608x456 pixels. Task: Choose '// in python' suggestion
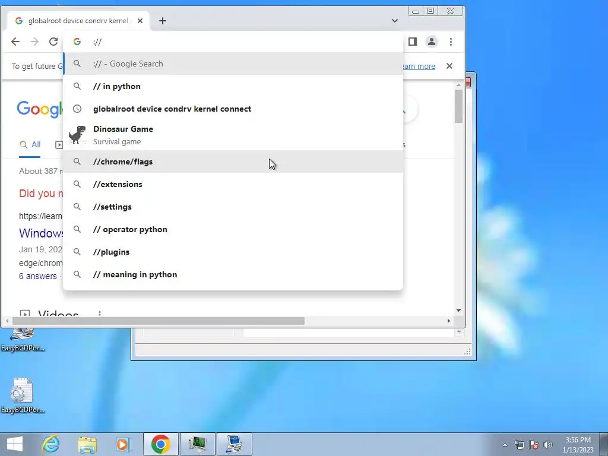click(233, 86)
